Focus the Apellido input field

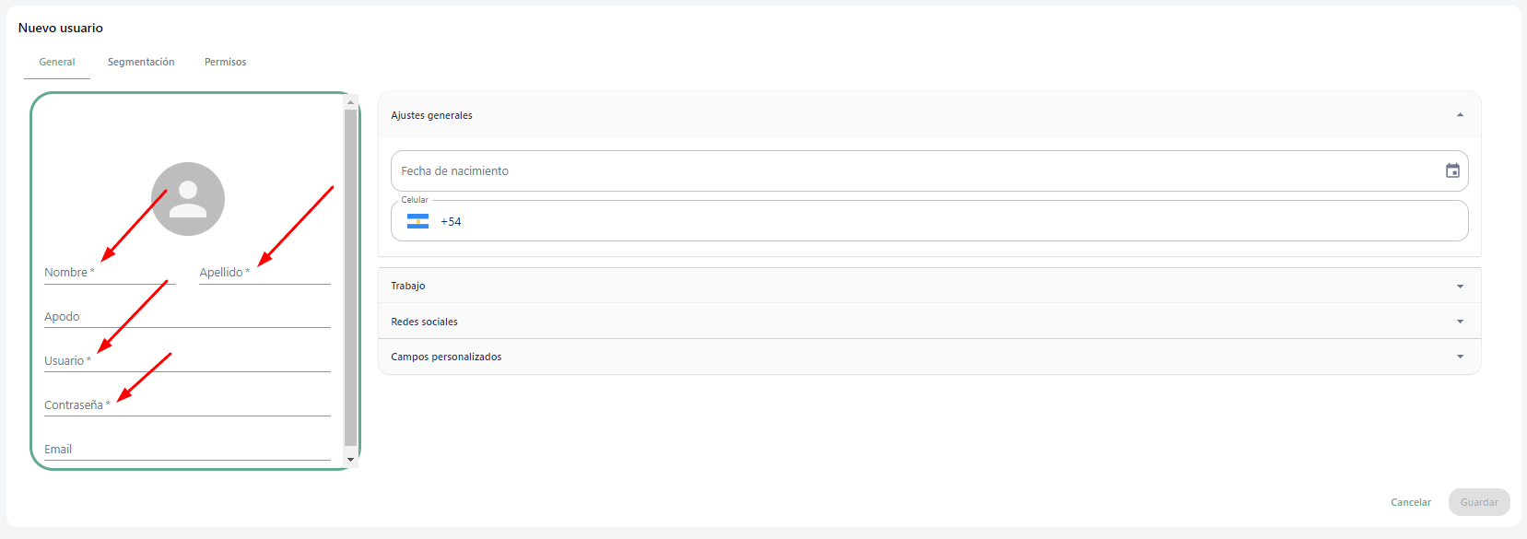pos(264,272)
